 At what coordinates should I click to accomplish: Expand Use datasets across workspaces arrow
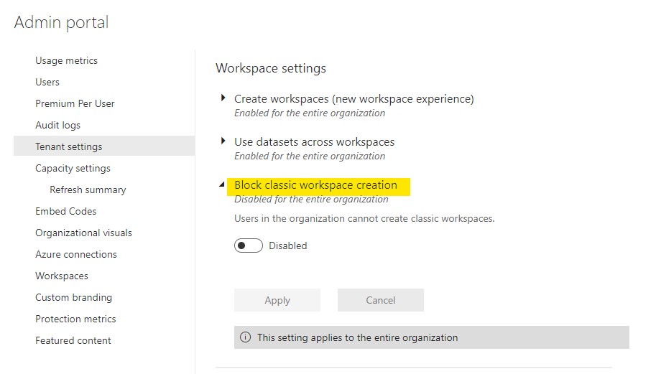coord(223,141)
